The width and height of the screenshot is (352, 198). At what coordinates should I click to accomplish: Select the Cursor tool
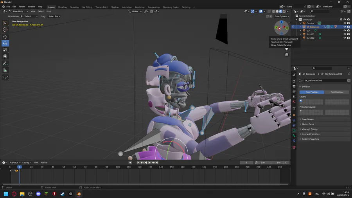click(5, 30)
